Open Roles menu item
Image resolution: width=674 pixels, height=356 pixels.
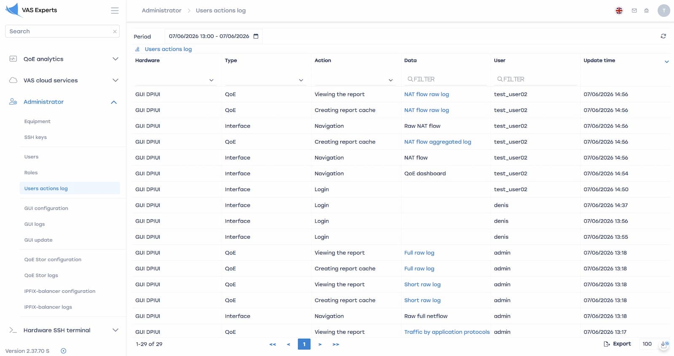pos(31,173)
